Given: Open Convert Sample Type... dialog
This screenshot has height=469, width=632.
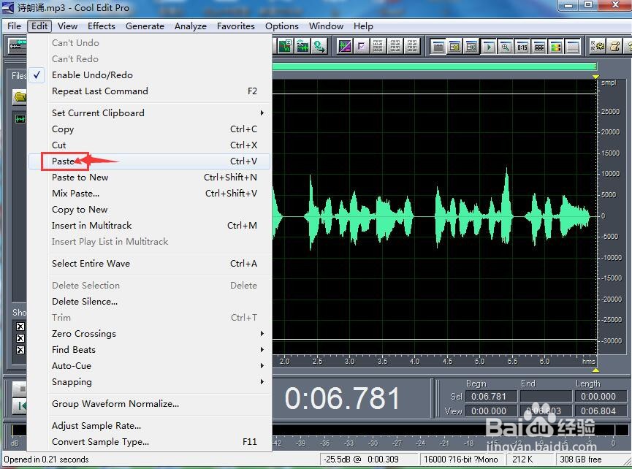Looking at the screenshot, I should tap(149, 441).
